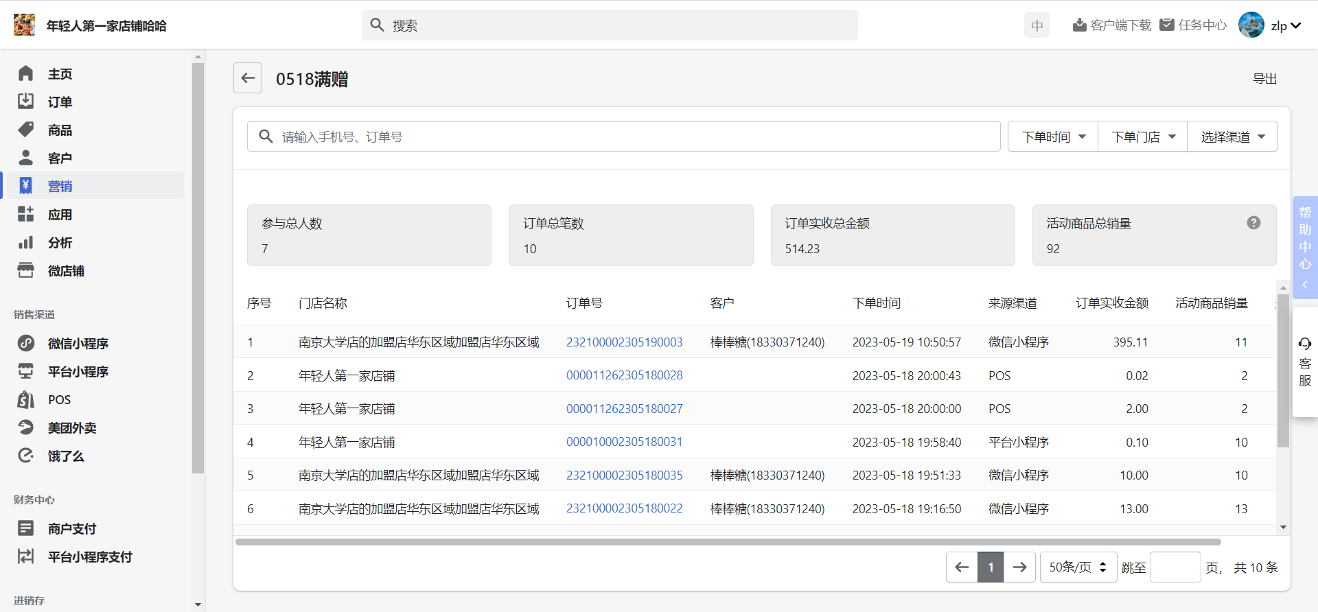Open 应用 in the sidebar
This screenshot has height=612, width=1318.
point(60,214)
